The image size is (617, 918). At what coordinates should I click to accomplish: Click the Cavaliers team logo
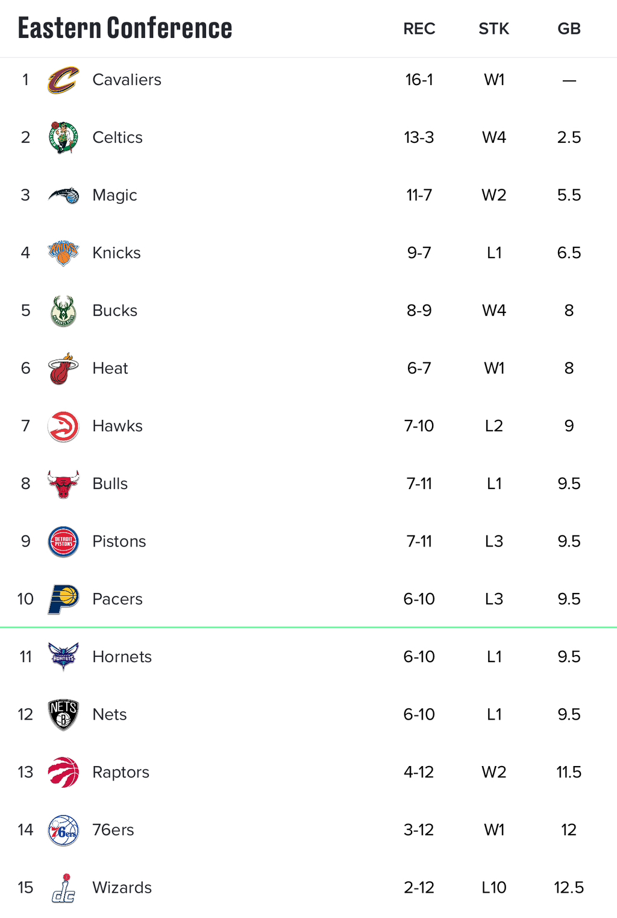tap(63, 80)
